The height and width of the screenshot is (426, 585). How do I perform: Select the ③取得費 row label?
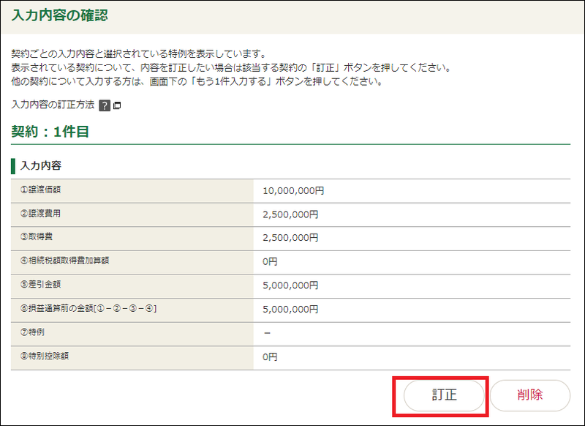tap(37, 237)
